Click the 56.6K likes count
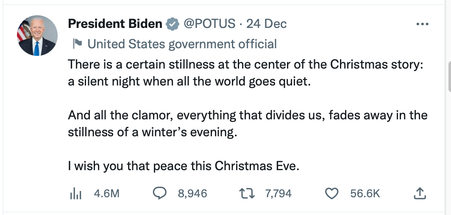The height and width of the screenshot is (215, 451). [365, 193]
